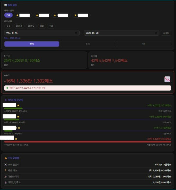The width and height of the screenshot is (176, 190).
Task: Click star in the +2억 4,082만 5,729메소 row
Action: pyautogui.click(x=18, y=105)
